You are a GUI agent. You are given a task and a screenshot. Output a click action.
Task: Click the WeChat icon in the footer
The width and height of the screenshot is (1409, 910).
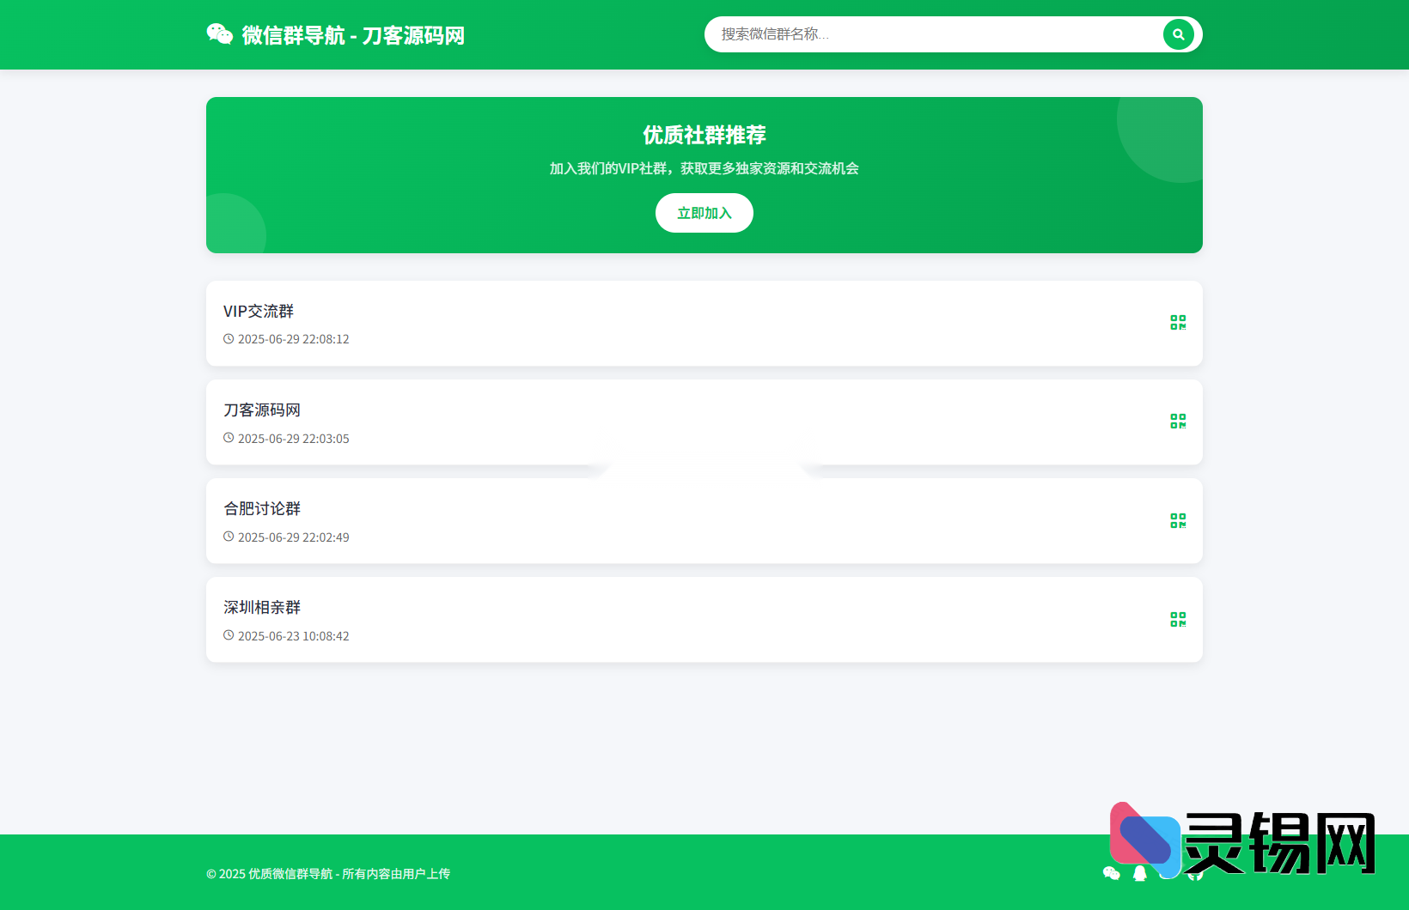1111,873
